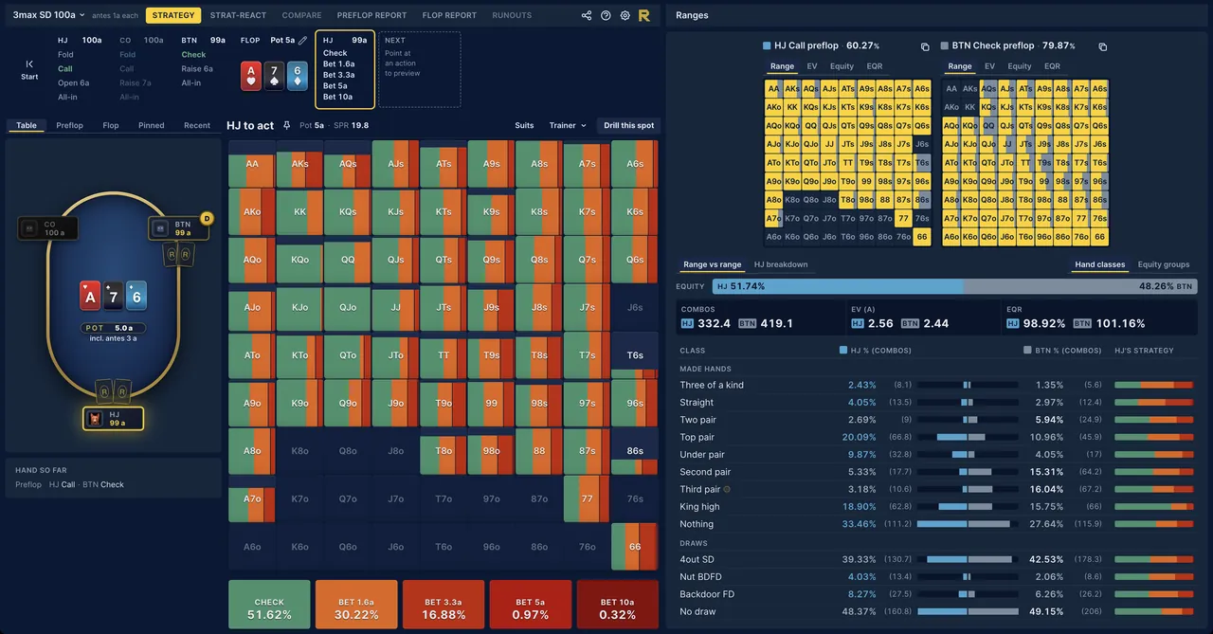Viewport: 1213px width, 634px height.
Task: Click HJ Call in Hand So Far
Action: click(x=62, y=484)
